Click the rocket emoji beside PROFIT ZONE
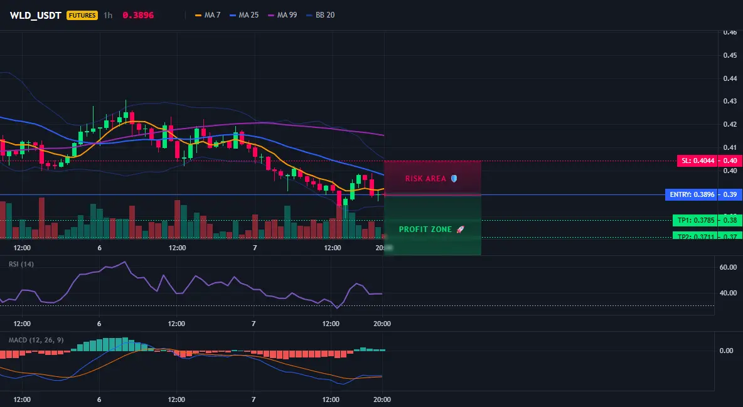 pos(460,230)
